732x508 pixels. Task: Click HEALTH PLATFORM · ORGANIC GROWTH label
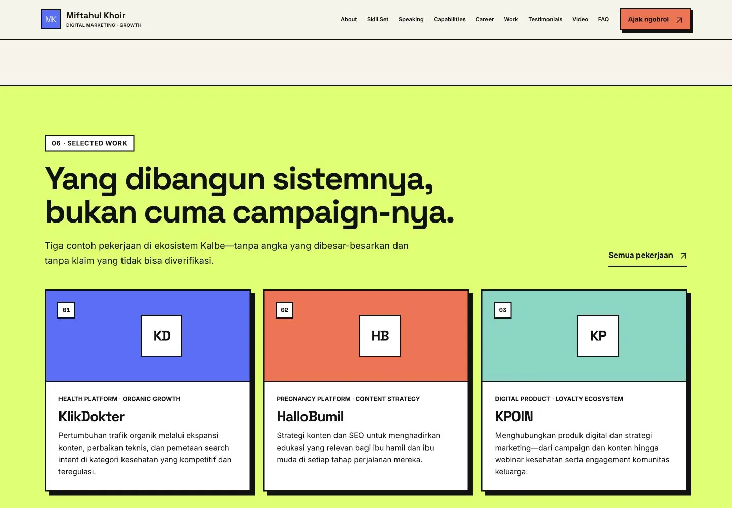pos(119,399)
